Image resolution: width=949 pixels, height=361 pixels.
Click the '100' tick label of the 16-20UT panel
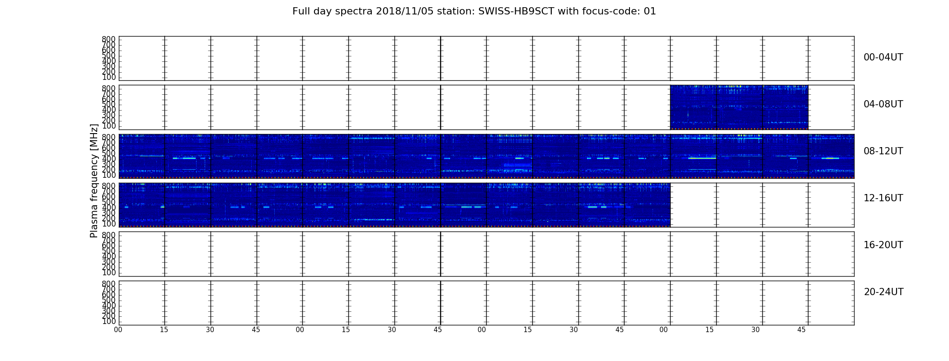tap(109, 273)
